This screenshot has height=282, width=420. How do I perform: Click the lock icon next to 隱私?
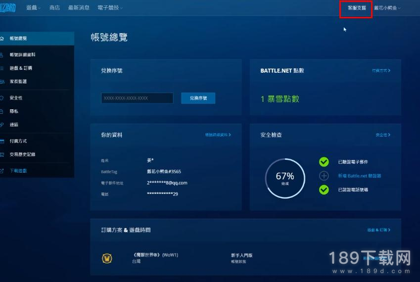click(2, 111)
